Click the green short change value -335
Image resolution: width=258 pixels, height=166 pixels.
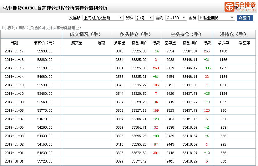click(x=207, y=68)
